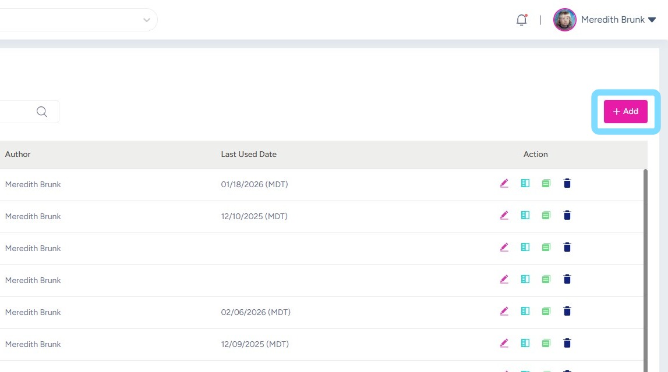This screenshot has height=372, width=668.
Task: Click the green copy icon for the 12/09/2025 row
Action: pos(546,344)
